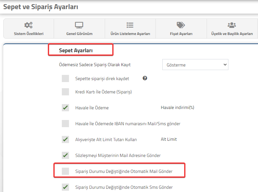Click the Ürün Listeleme Ayarları list icon
This screenshot has width=258, height=192.
[x=130, y=25]
